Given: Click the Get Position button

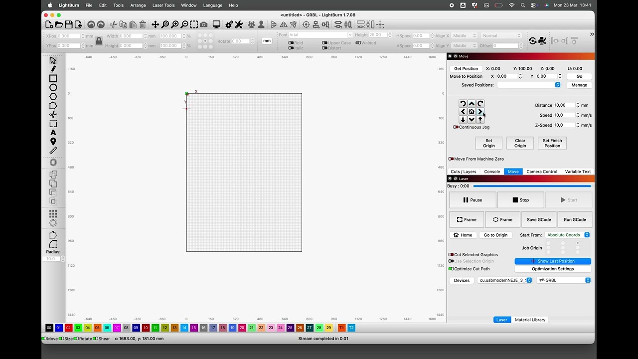Looking at the screenshot, I should 466,69.
